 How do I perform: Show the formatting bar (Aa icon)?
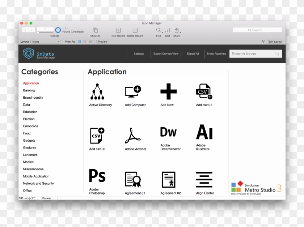pyautogui.click(x=263, y=42)
